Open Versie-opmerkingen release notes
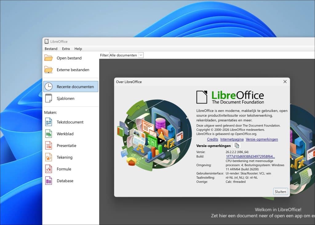315x225 pixels. [262, 139]
